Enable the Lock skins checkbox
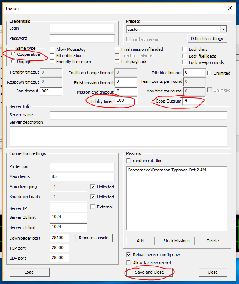This screenshot has height=284, width=239. pos(185,49)
